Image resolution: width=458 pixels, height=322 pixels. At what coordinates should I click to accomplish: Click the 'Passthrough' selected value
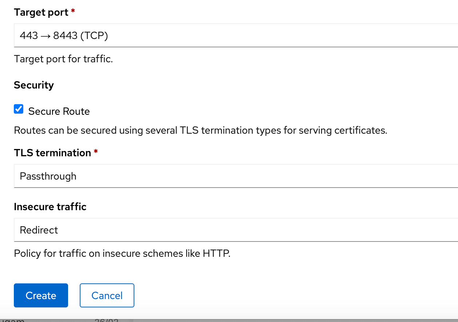(x=48, y=176)
